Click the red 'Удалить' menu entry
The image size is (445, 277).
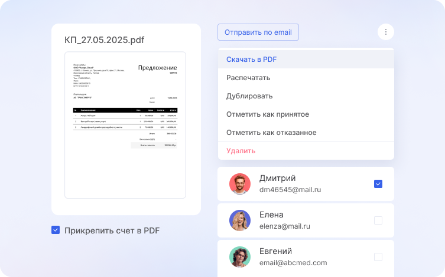(241, 151)
